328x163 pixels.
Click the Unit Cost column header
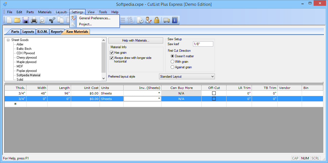pos(85,88)
